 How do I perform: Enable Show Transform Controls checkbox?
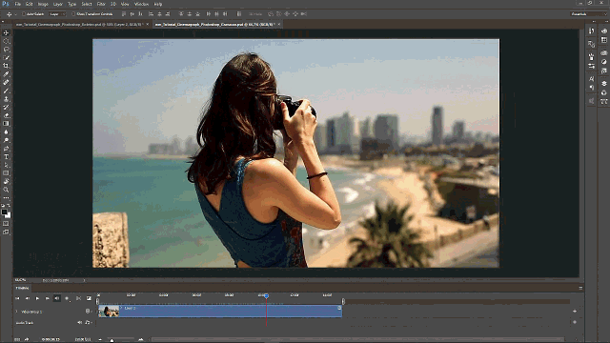click(73, 14)
